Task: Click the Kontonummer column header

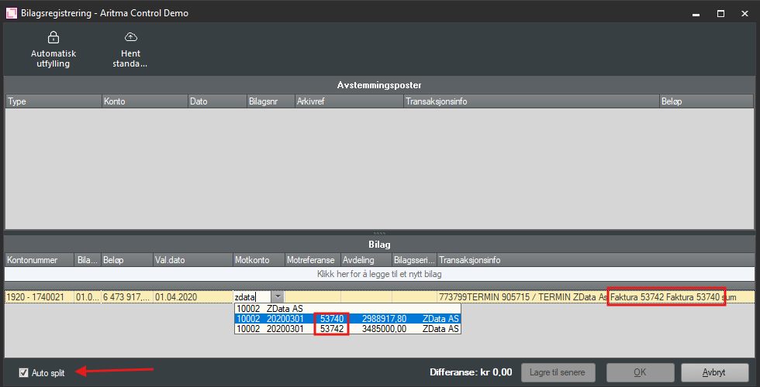Action: point(39,260)
